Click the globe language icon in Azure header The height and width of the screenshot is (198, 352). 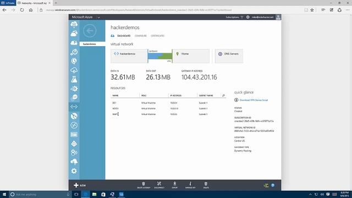point(248,17)
